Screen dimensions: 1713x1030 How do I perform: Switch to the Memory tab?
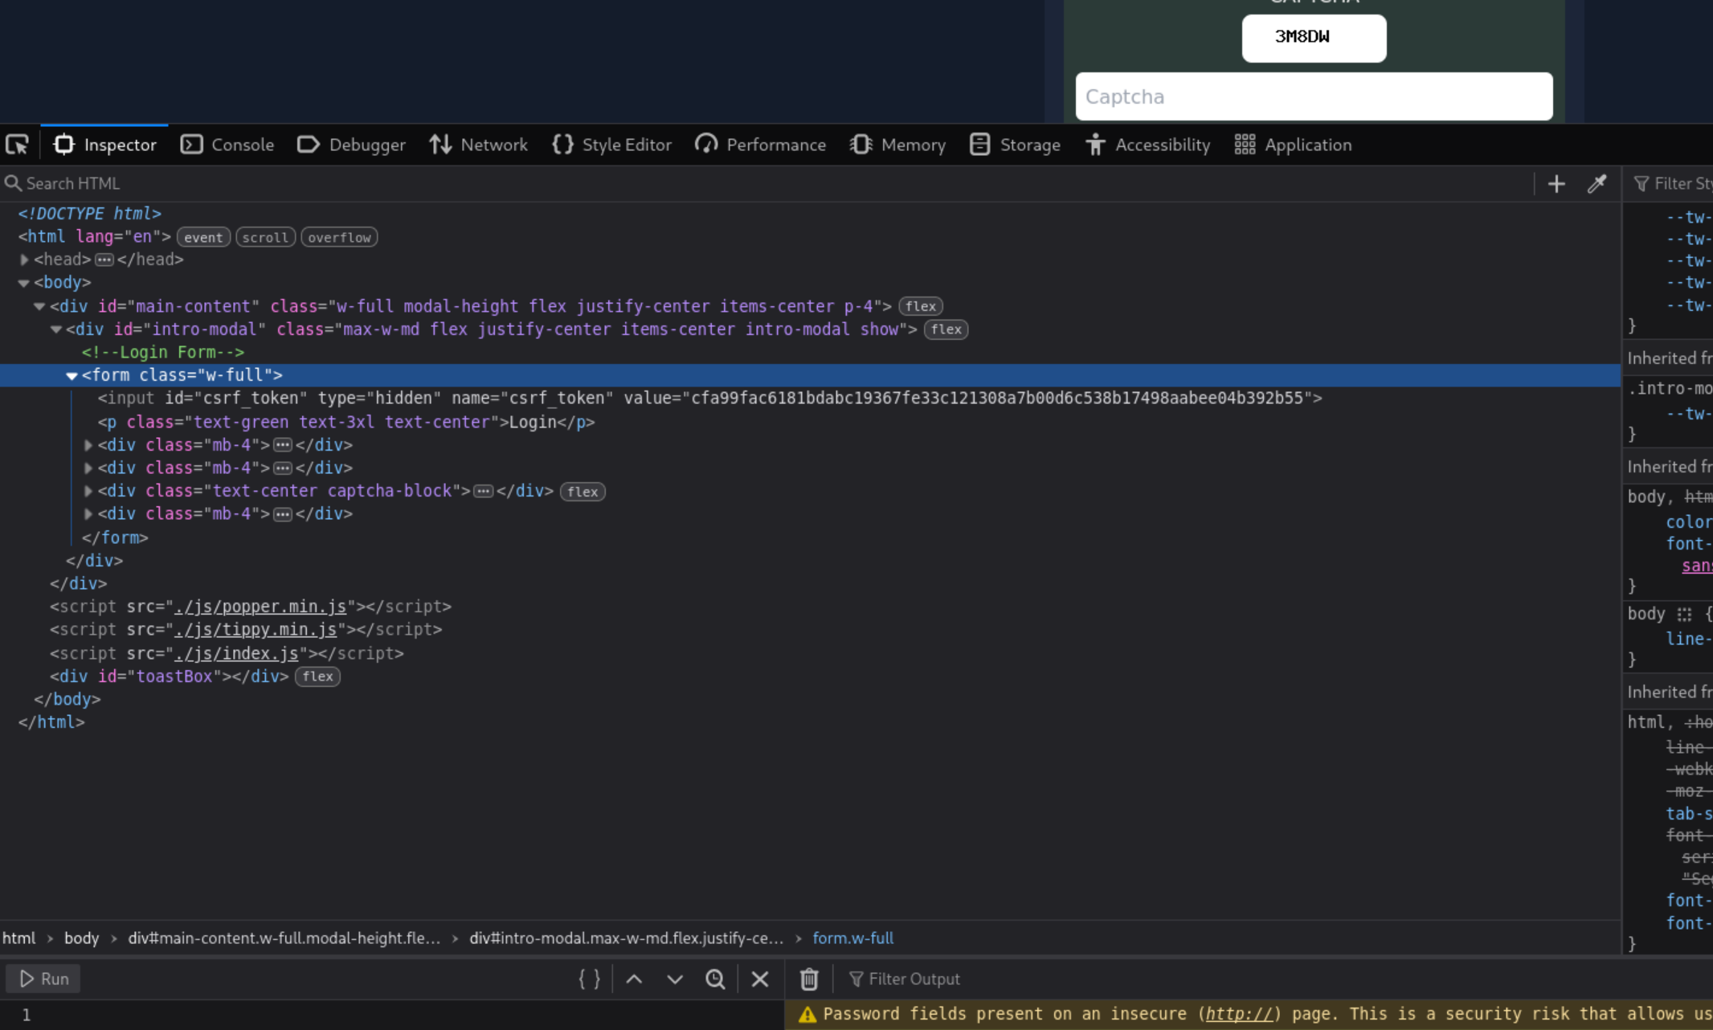(898, 145)
